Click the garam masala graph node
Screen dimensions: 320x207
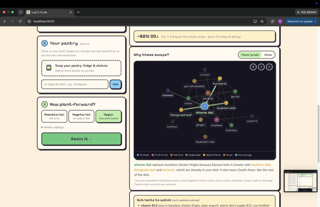[194, 81]
